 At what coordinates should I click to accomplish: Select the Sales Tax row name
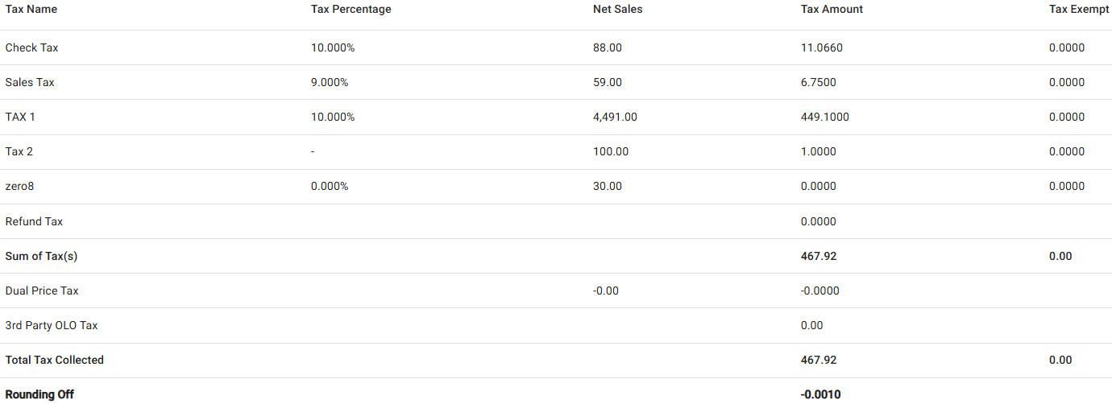[30, 82]
